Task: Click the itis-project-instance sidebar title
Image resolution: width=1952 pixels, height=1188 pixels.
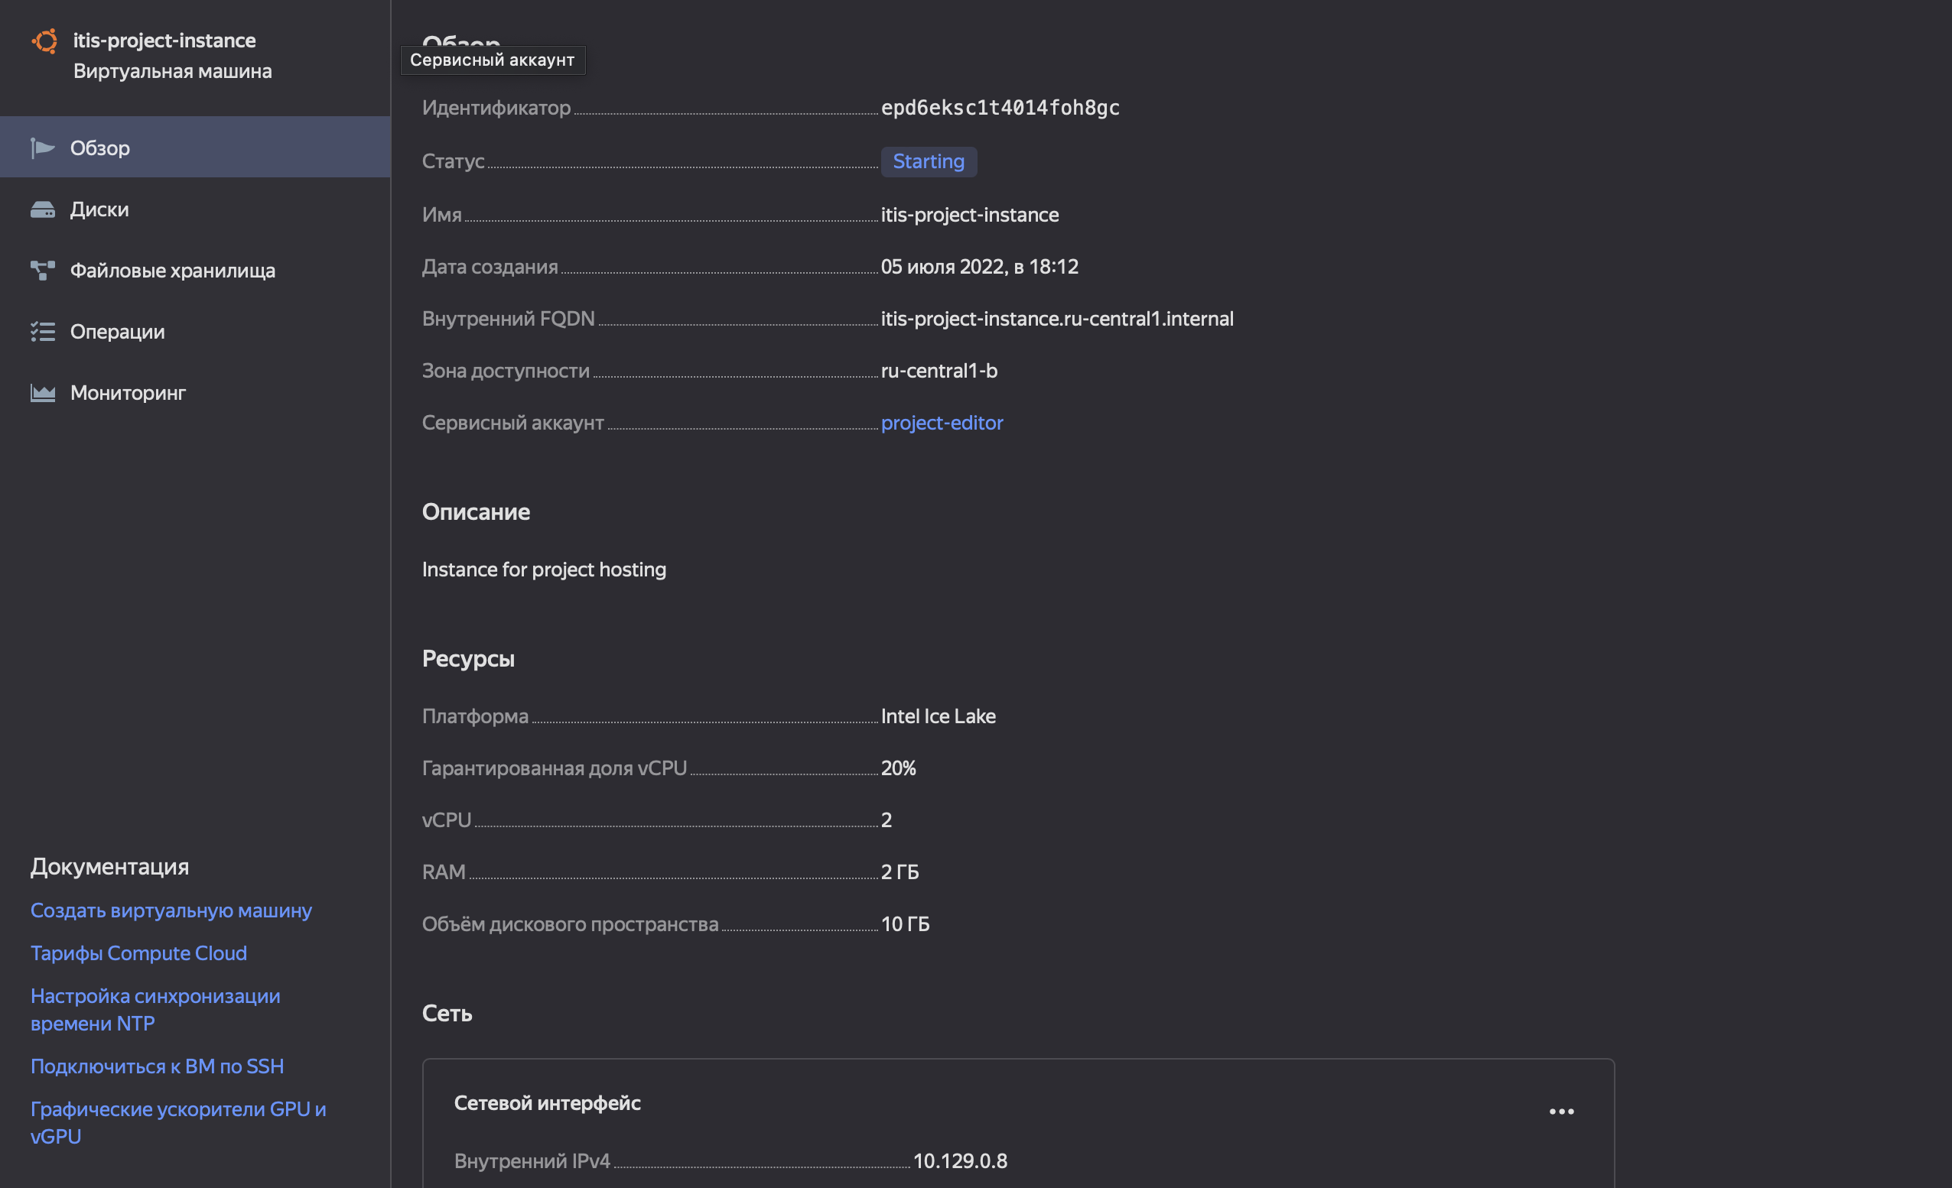Action: coord(164,41)
